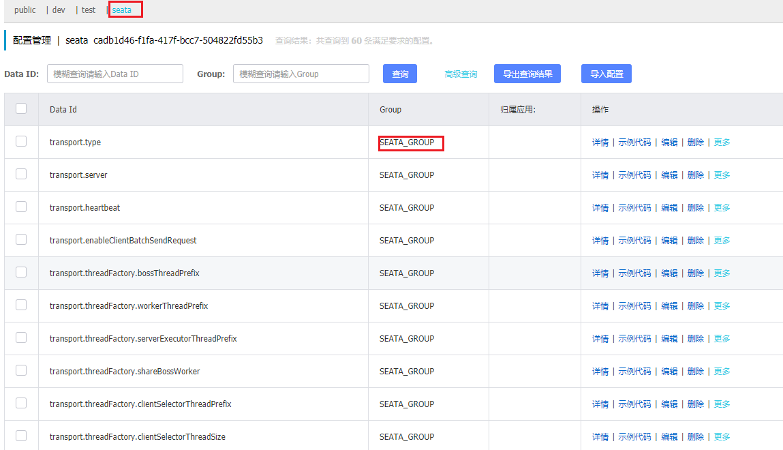783x450 pixels.
Task: Open the dev namespace tab
Action: pyautogui.click(x=59, y=10)
